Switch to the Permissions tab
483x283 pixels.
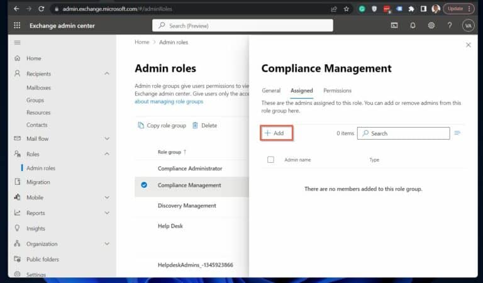[337, 91]
